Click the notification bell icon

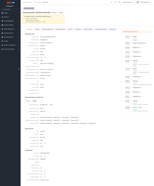pyautogui.click(x=115, y=2)
